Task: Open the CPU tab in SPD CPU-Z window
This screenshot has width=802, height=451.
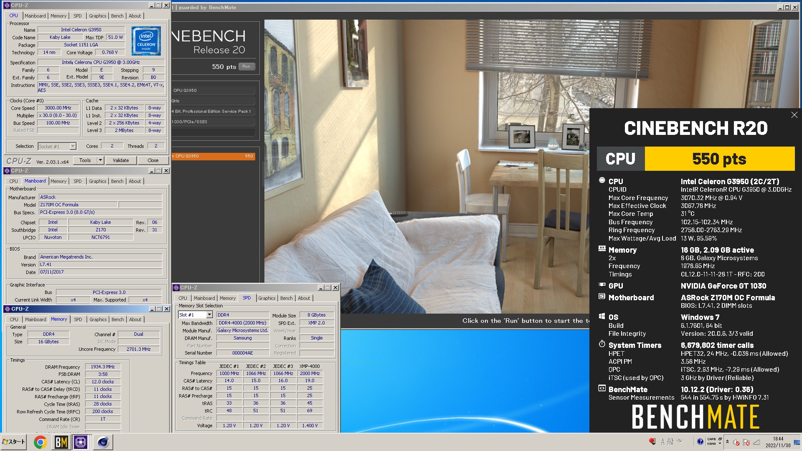Action: click(x=183, y=298)
